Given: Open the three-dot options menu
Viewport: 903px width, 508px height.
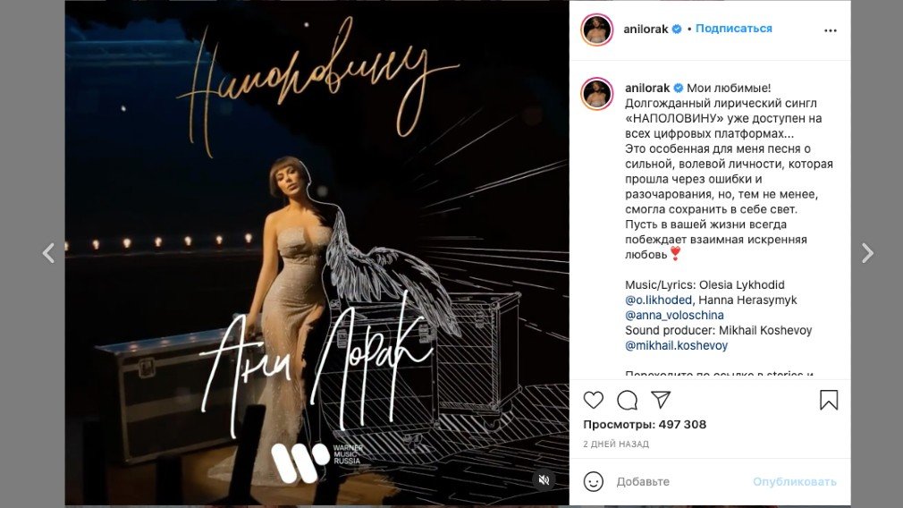Looking at the screenshot, I should click(830, 30).
